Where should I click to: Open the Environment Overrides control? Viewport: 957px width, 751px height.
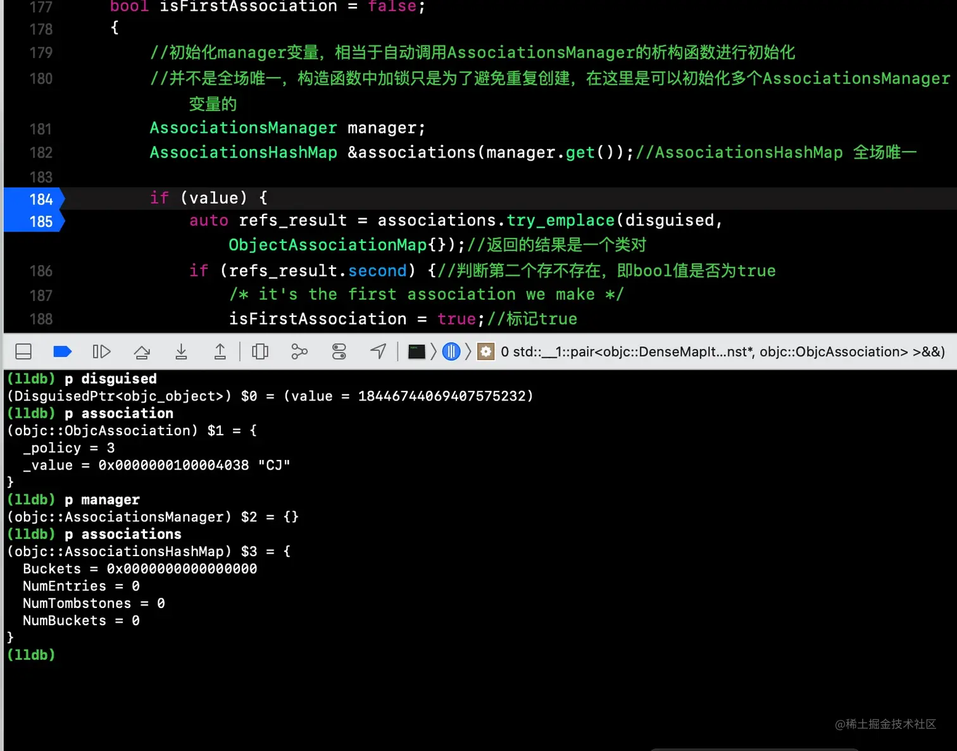339,352
